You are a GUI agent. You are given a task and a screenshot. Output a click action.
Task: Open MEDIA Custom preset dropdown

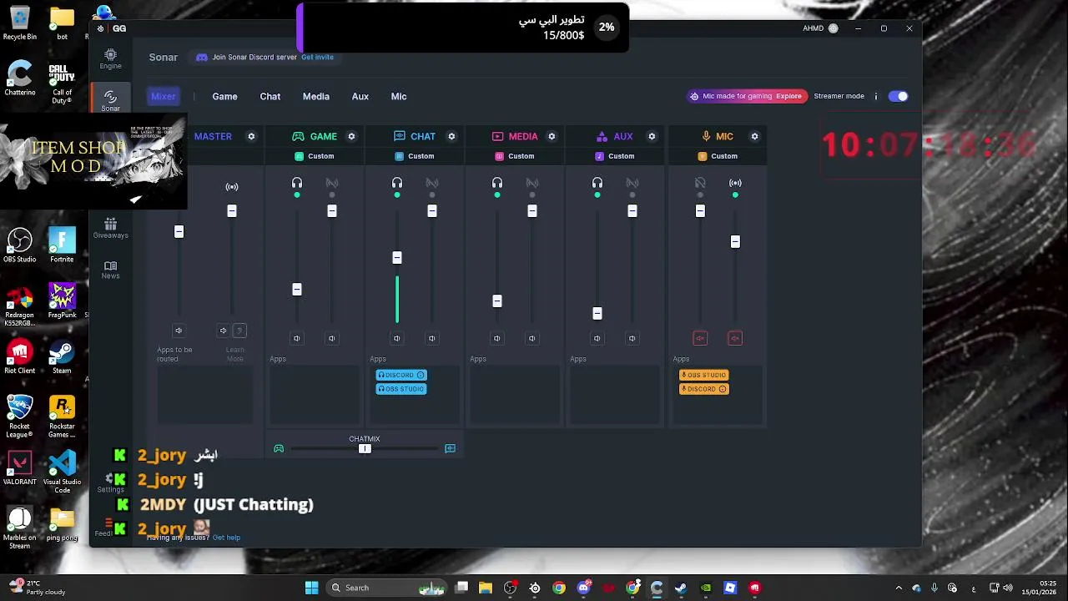(x=515, y=156)
